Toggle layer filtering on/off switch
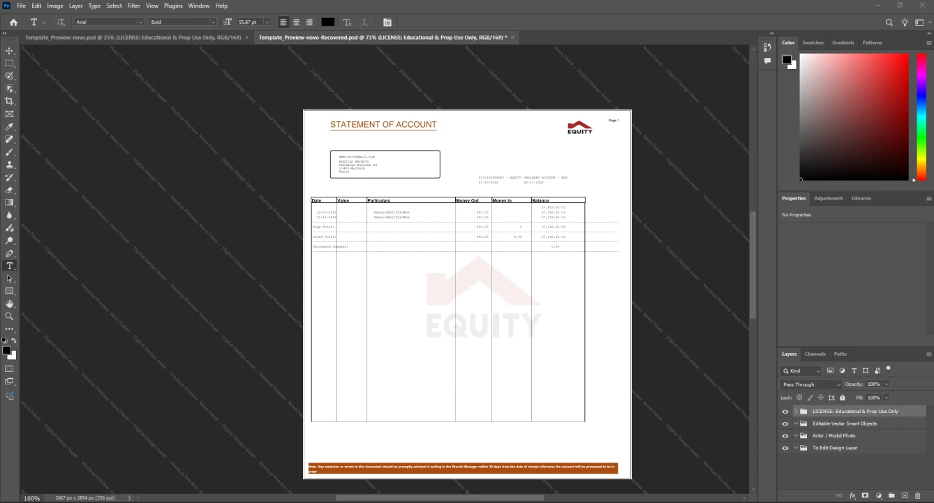The width and height of the screenshot is (934, 503). click(888, 368)
